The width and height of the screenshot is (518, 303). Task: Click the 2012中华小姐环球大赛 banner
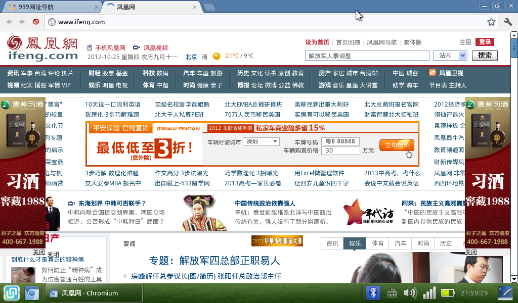click(x=277, y=241)
